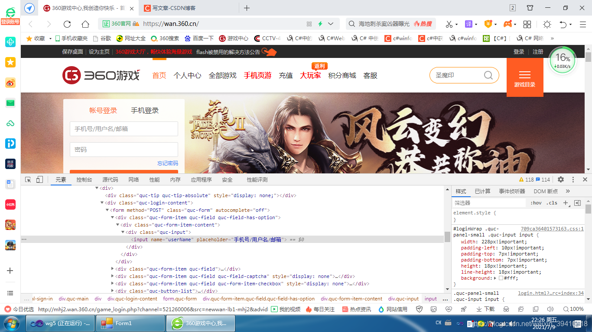Toggle the device emulation toolbar in DevTools
This screenshot has height=332, width=592.
pos(39,179)
